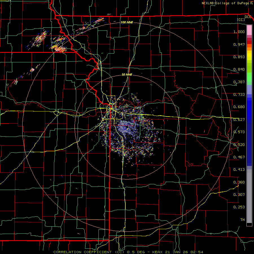
Task: Click the 0.573 scale value
Action: [x=239, y=132]
